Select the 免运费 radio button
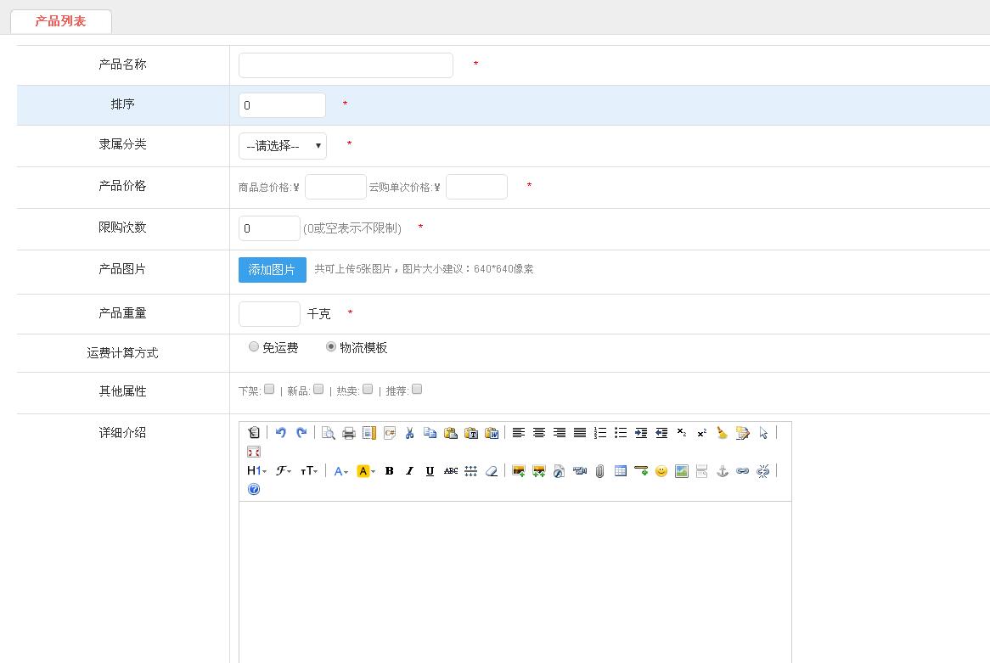990x663 pixels. 254,346
